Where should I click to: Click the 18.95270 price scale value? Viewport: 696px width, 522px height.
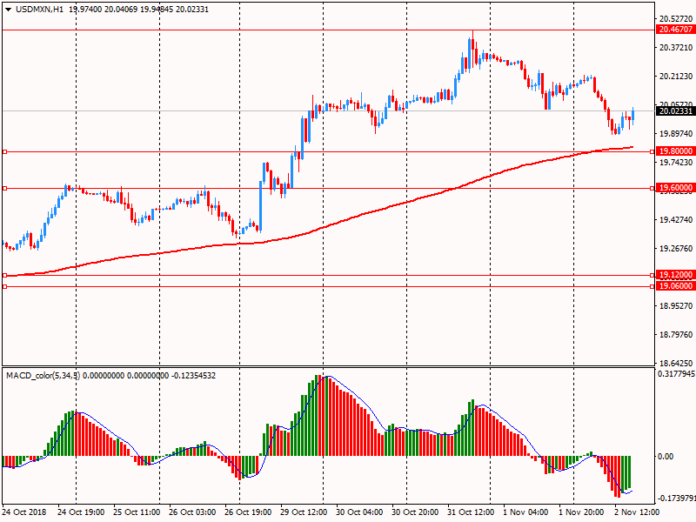pos(676,306)
